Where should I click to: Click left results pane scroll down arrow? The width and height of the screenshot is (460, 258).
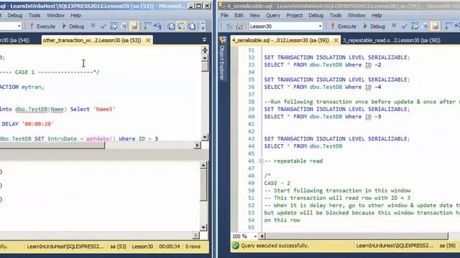tap(203, 227)
